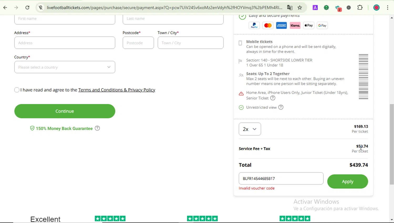Click the Invalid voucher code message
The height and width of the screenshot is (223, 394).
click(257, 188)
